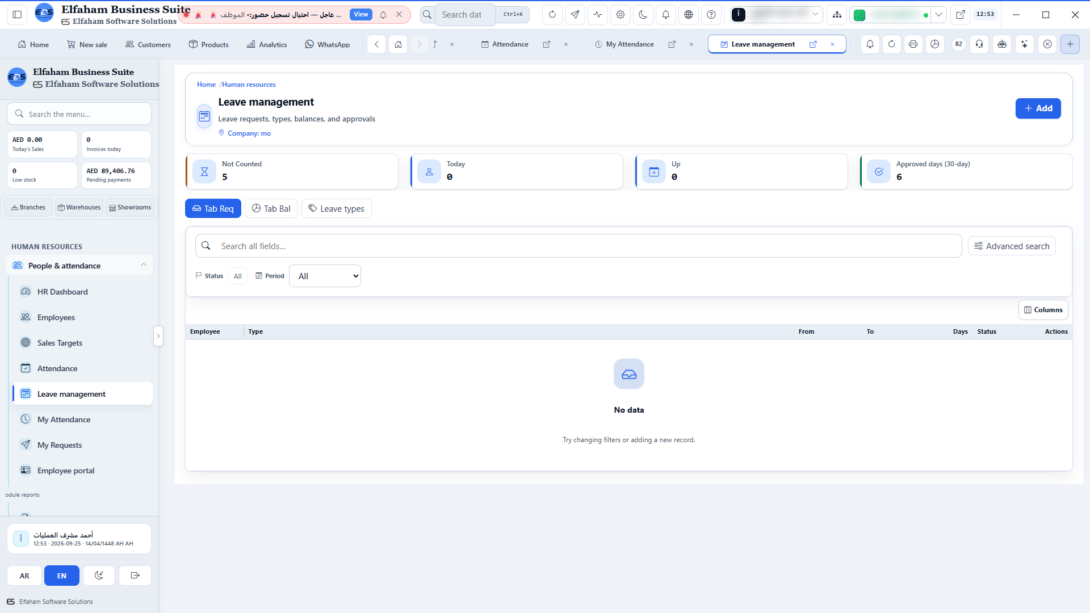Follow the Human resources breadcrumb link
This screenshot has width=1090, height=613.
pos(249,85)
